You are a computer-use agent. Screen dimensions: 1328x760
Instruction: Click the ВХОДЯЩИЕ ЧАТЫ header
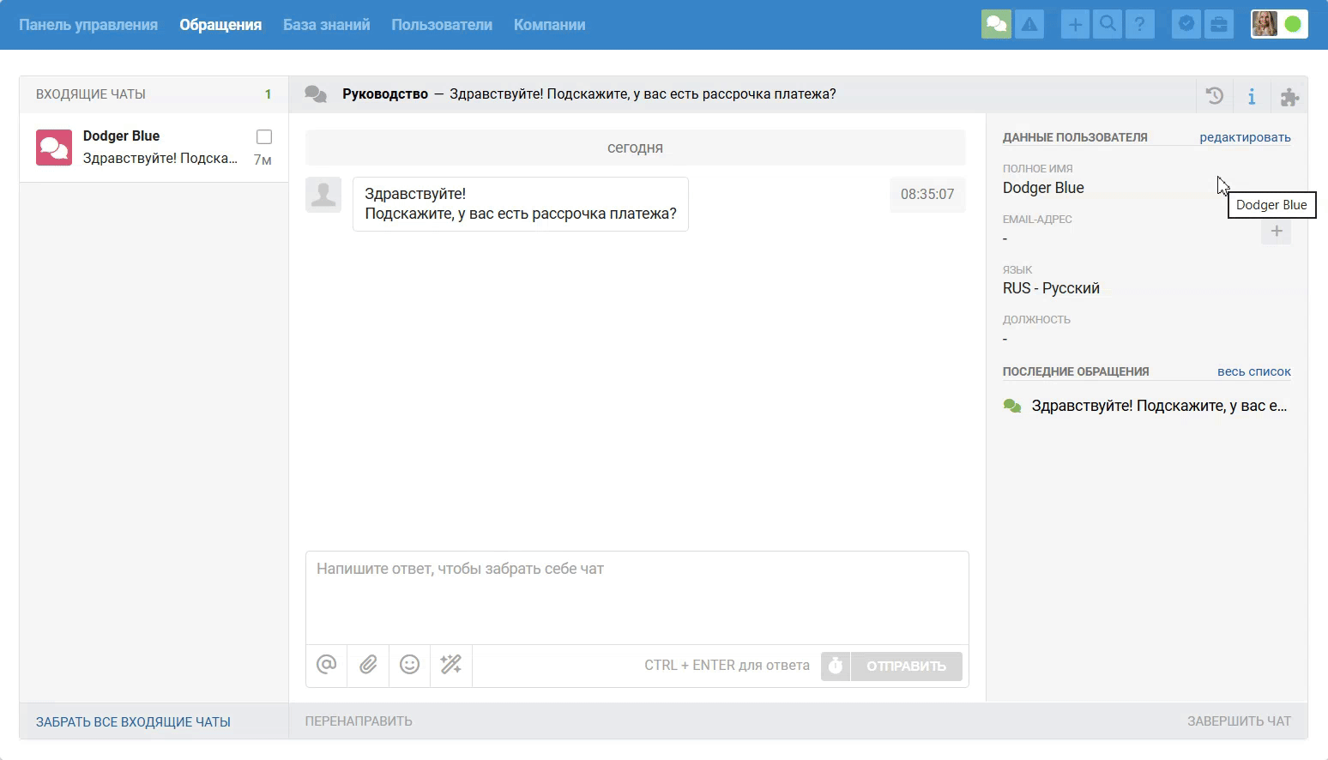click(91, 94)
